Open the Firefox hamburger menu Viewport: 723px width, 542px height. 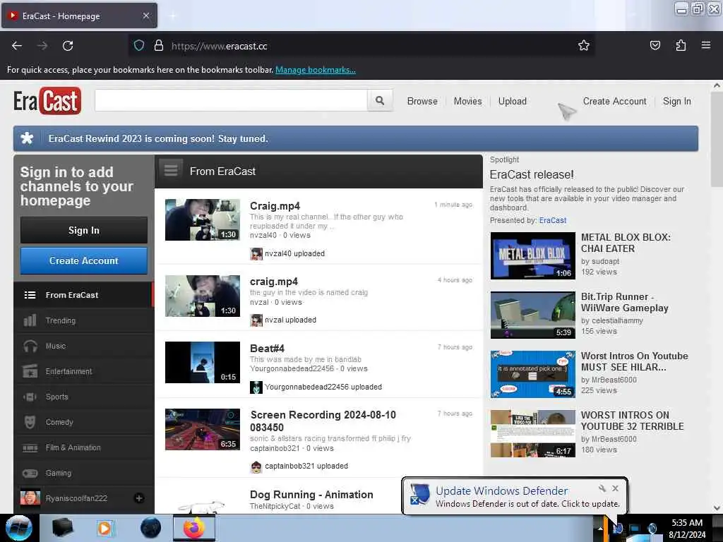coord(706,45)
